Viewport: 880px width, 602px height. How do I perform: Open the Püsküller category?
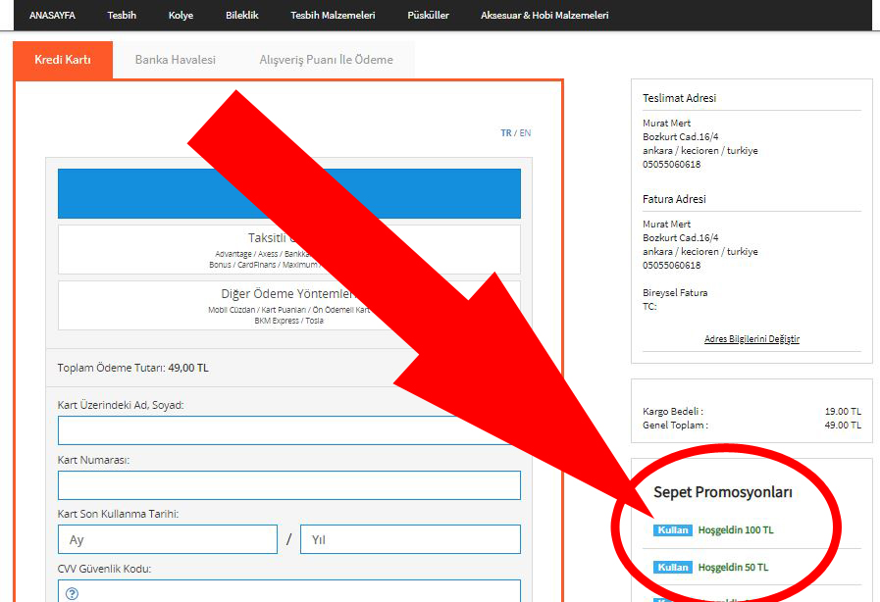click(x=428, y=16)
